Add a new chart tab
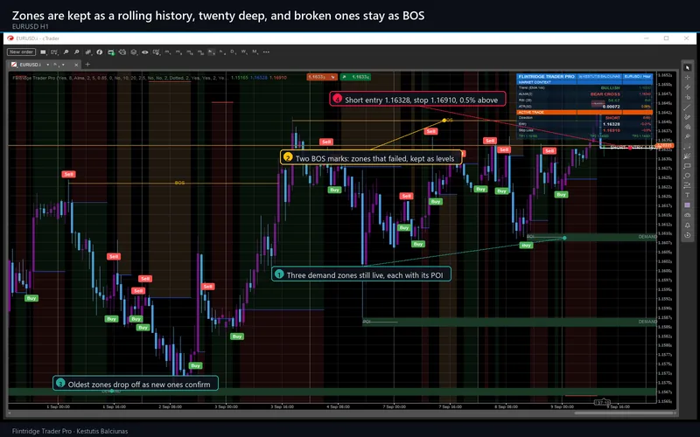Viewport: 700px width, 437px height. (87, 64)
